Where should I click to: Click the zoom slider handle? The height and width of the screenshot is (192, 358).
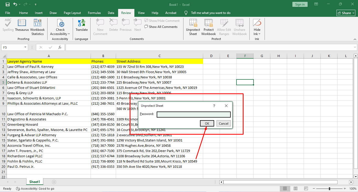coord(329,189)
